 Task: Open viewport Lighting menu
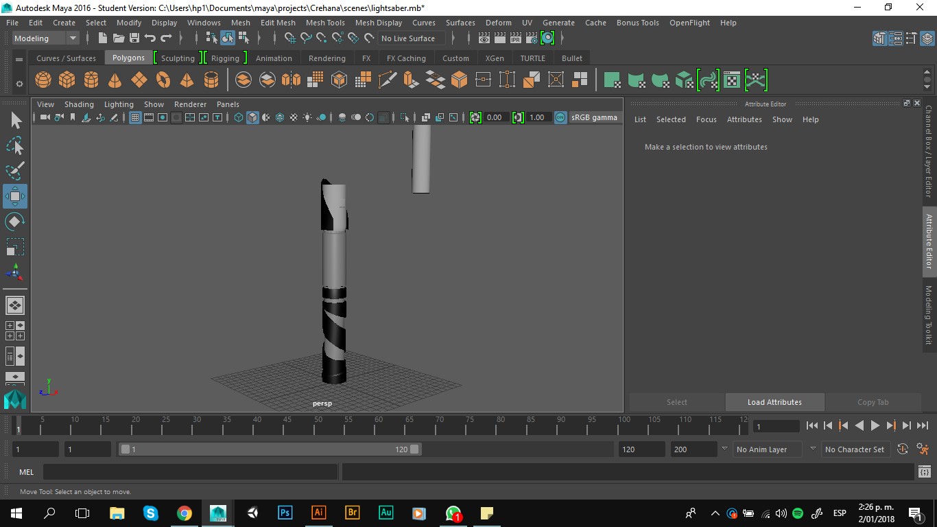(119, 104)
